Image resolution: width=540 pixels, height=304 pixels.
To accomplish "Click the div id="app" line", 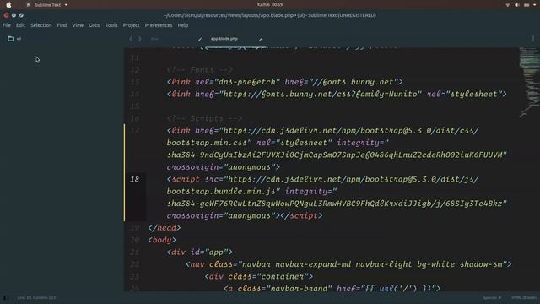I will (200, 252).
